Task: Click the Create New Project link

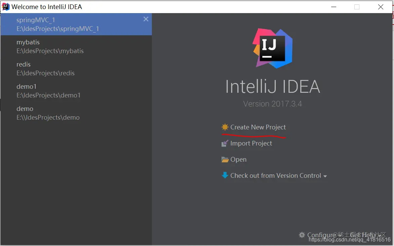Action: (x=258, y=127)
